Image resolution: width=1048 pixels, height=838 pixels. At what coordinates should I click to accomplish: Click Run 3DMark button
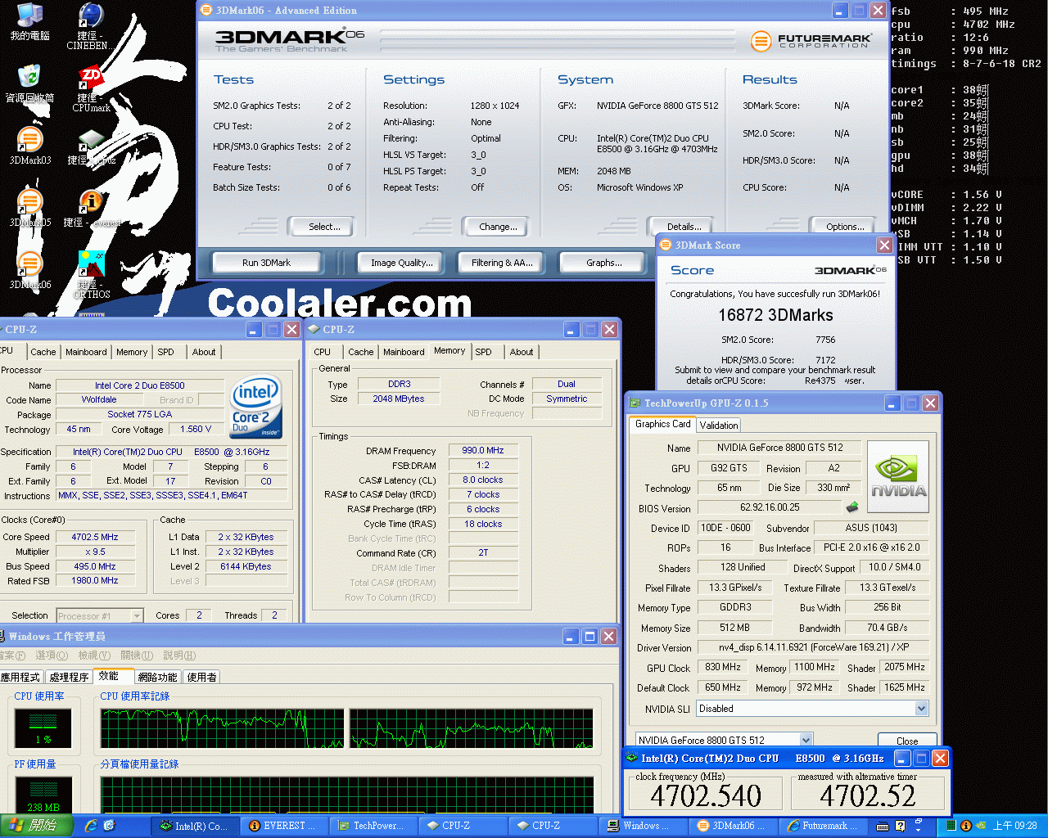[x=266, y=263]
